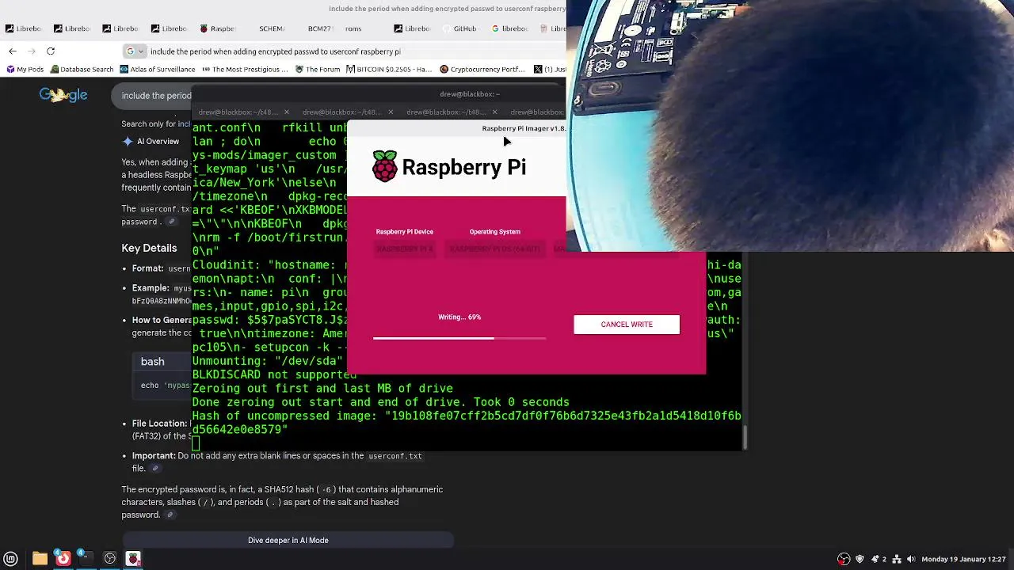Select the second drew@blackbox terminal tab
Viewport: 1014px width, 570px height.
click(x=341, y=112)
